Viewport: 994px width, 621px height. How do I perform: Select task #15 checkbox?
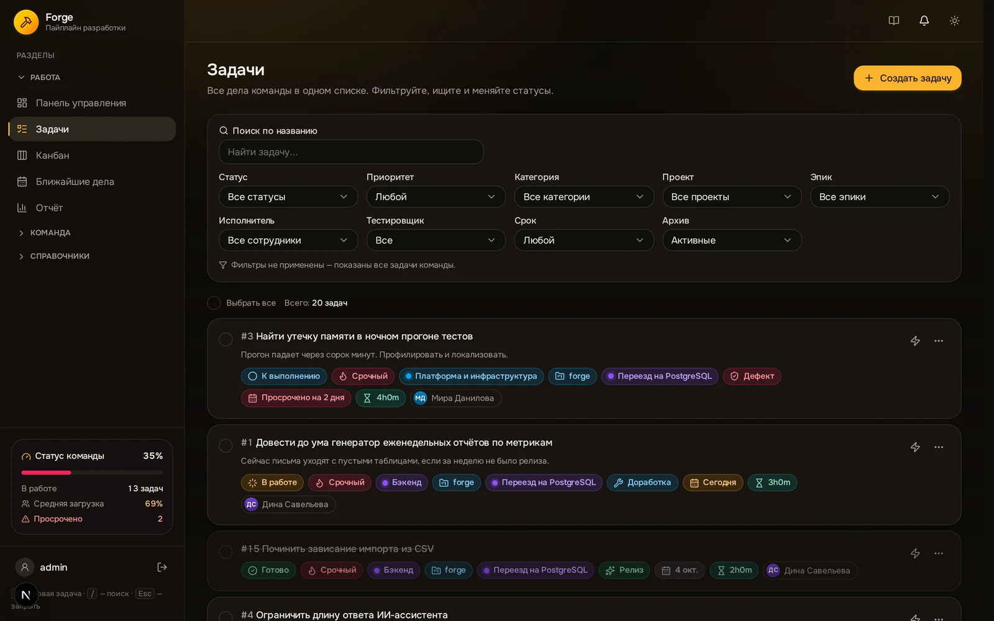(226, 551)
